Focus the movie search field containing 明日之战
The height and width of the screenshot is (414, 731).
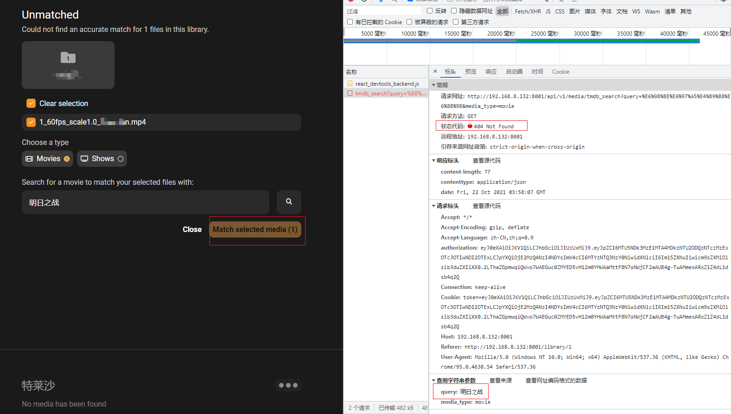click(x=146, y=202)
